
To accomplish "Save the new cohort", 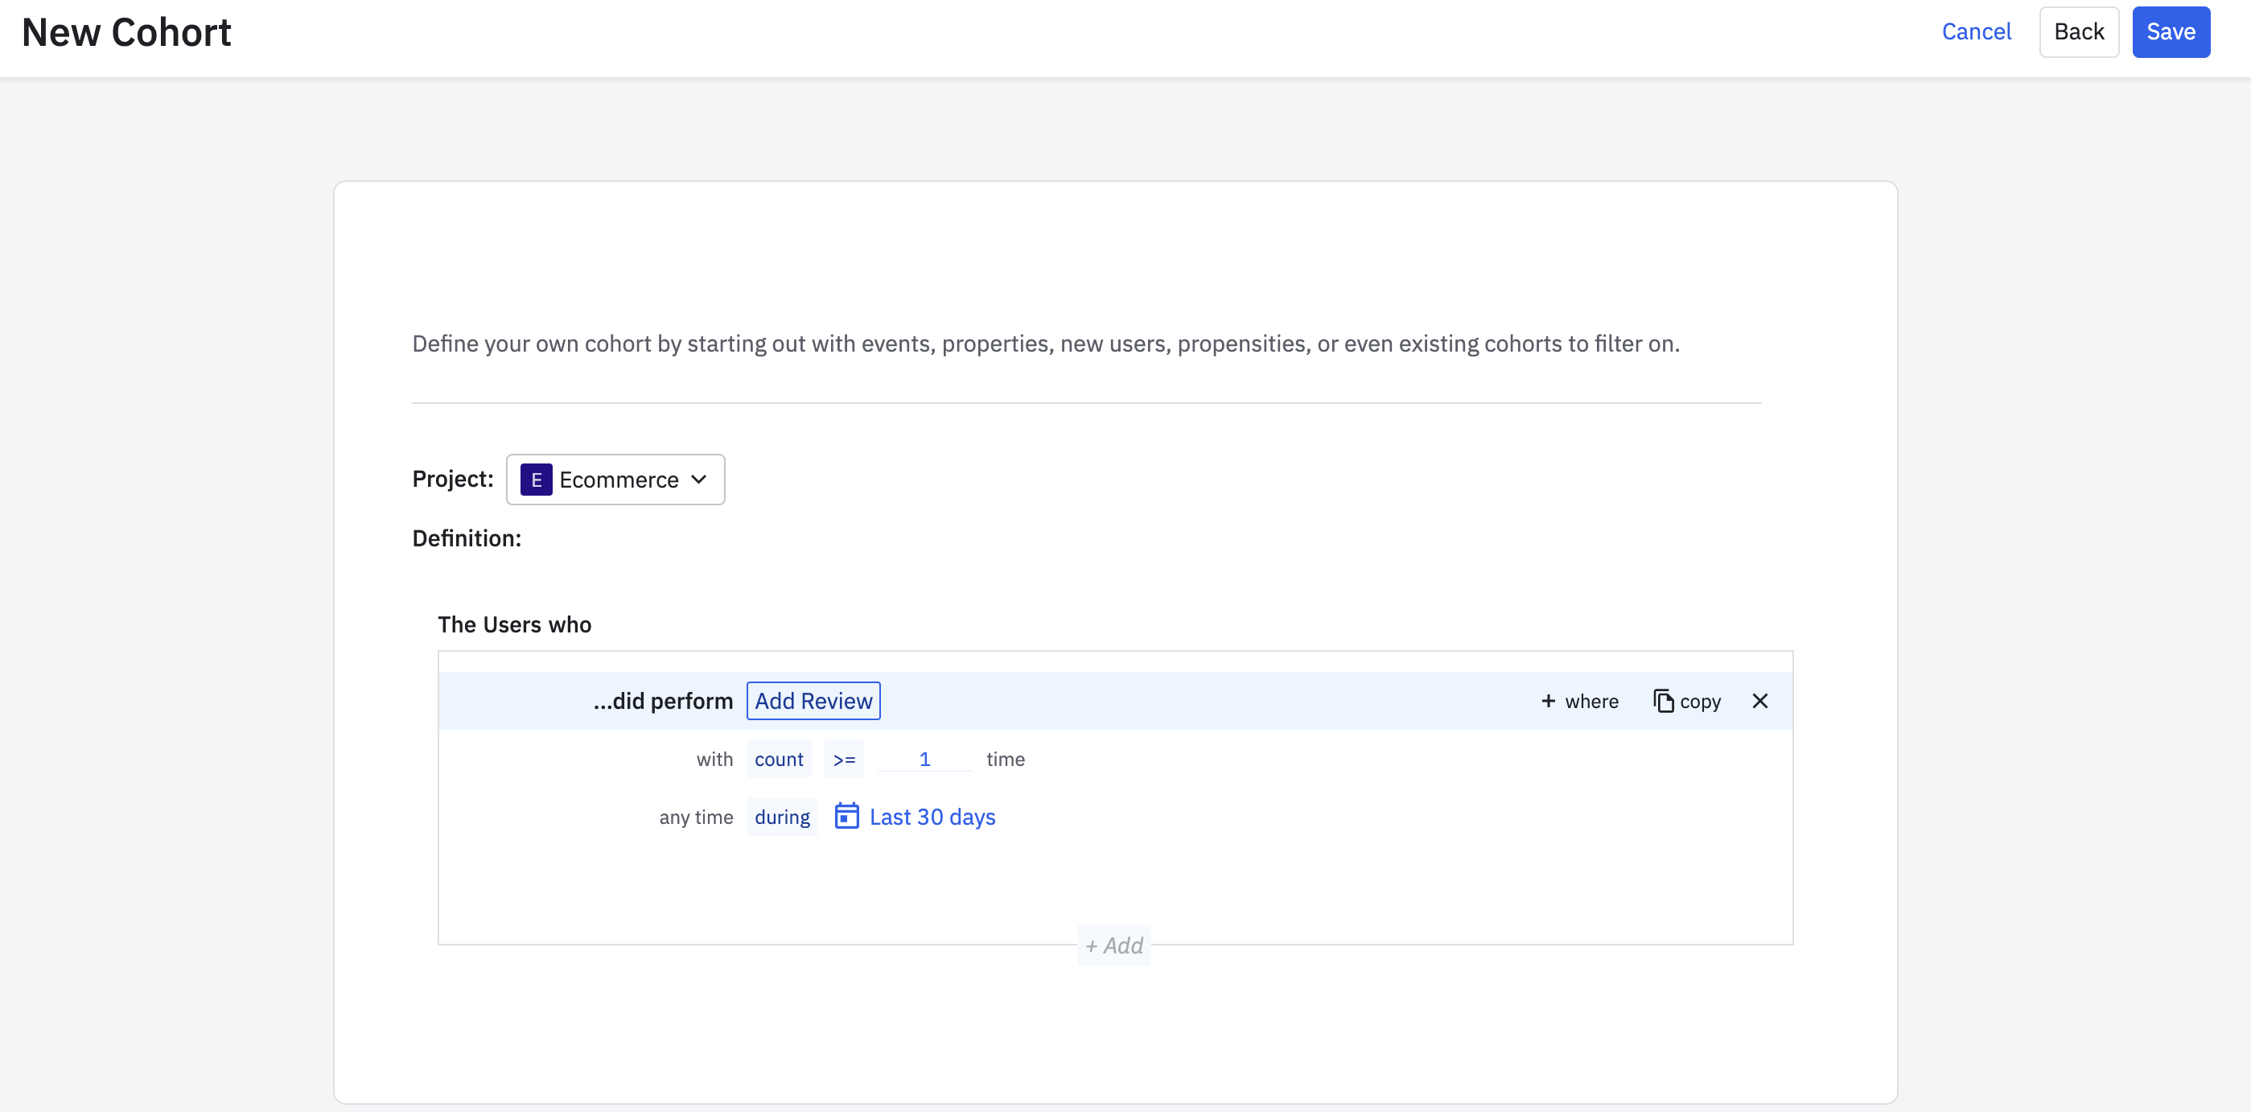I will 2170,32.
